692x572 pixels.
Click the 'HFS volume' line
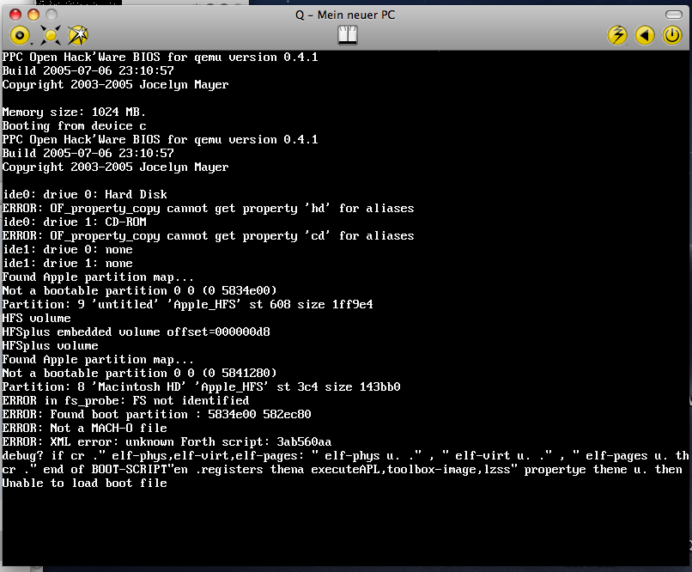pos(37,319)
